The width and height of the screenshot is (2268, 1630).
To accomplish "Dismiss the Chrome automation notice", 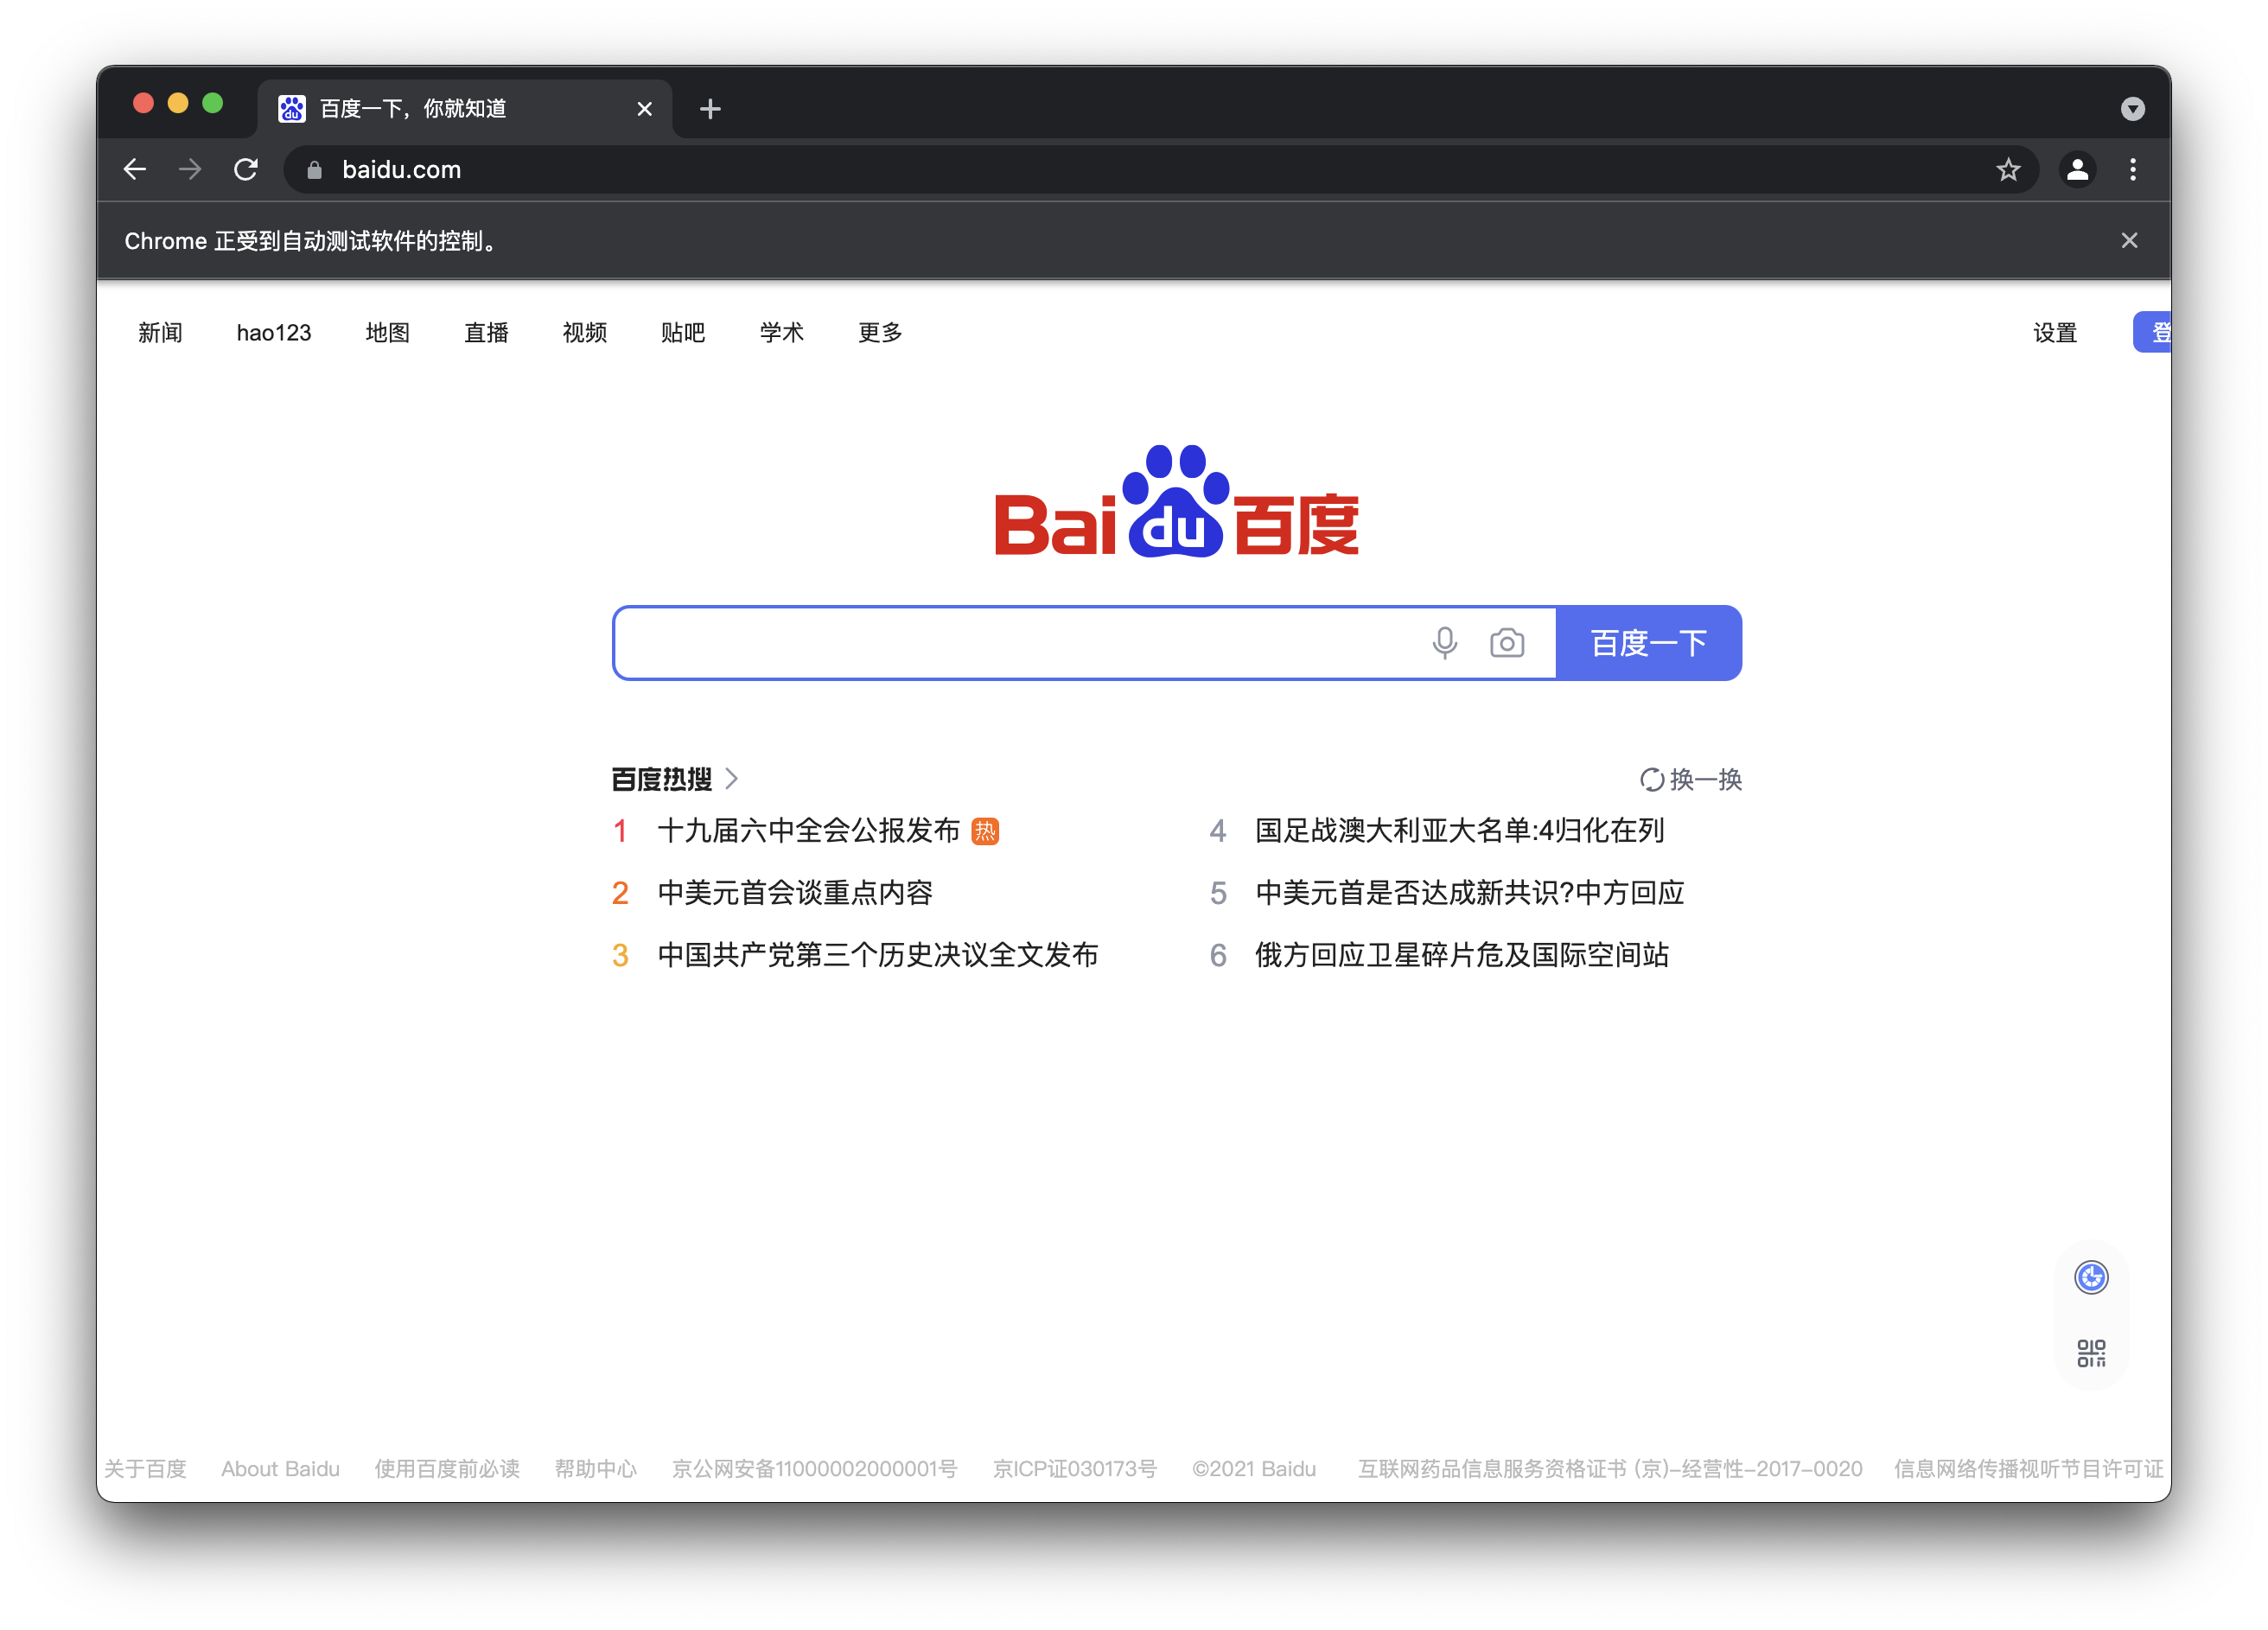I will pos(2129,240).
